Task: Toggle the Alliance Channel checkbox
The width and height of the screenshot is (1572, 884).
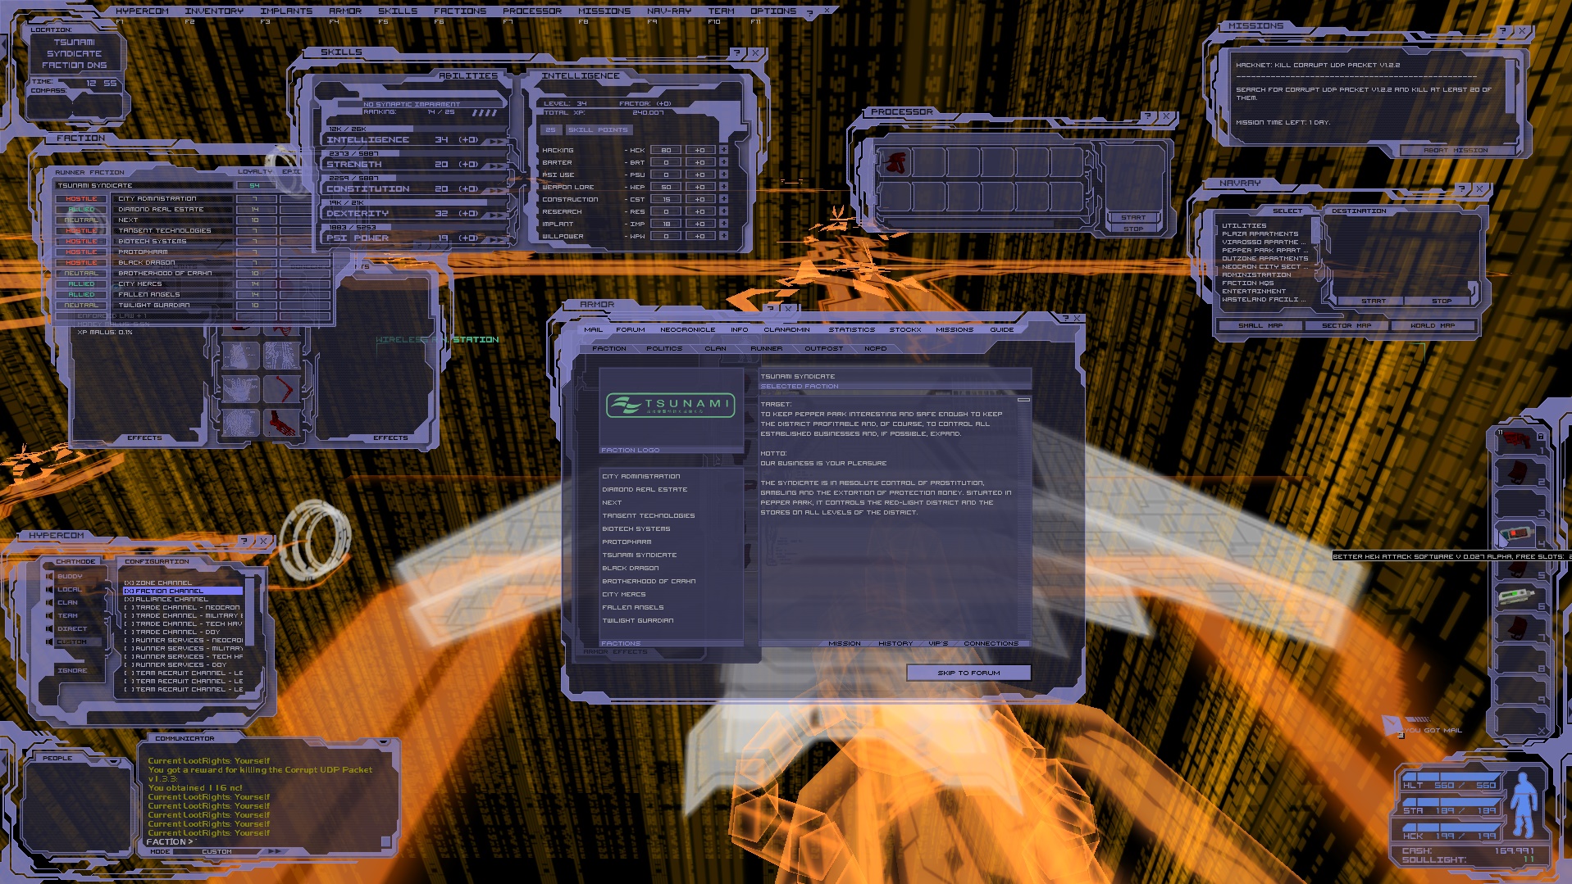Action: coord(129,599)
